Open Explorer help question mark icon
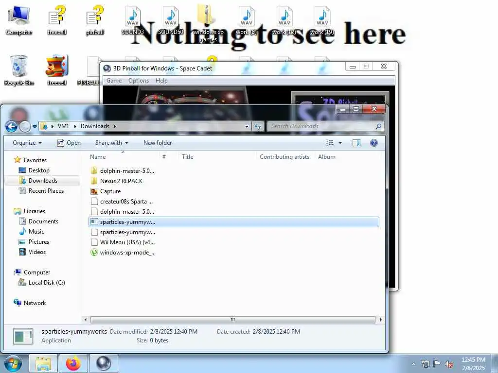The width and height of the screenshot is (498, 373). coord(374,143)
